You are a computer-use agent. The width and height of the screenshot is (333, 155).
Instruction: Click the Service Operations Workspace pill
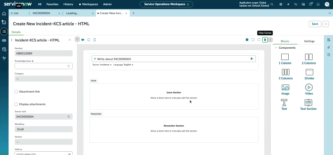coord(166,4)
